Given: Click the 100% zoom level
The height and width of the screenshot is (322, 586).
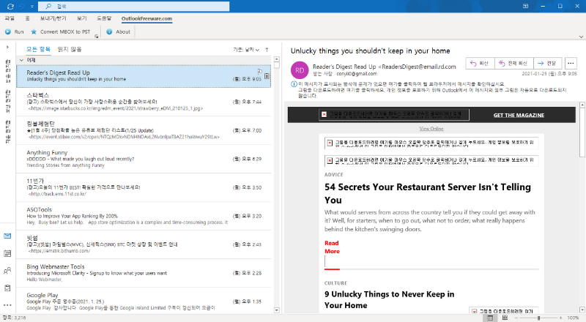Looking at the screenshot, I should (x=573, y=318).
